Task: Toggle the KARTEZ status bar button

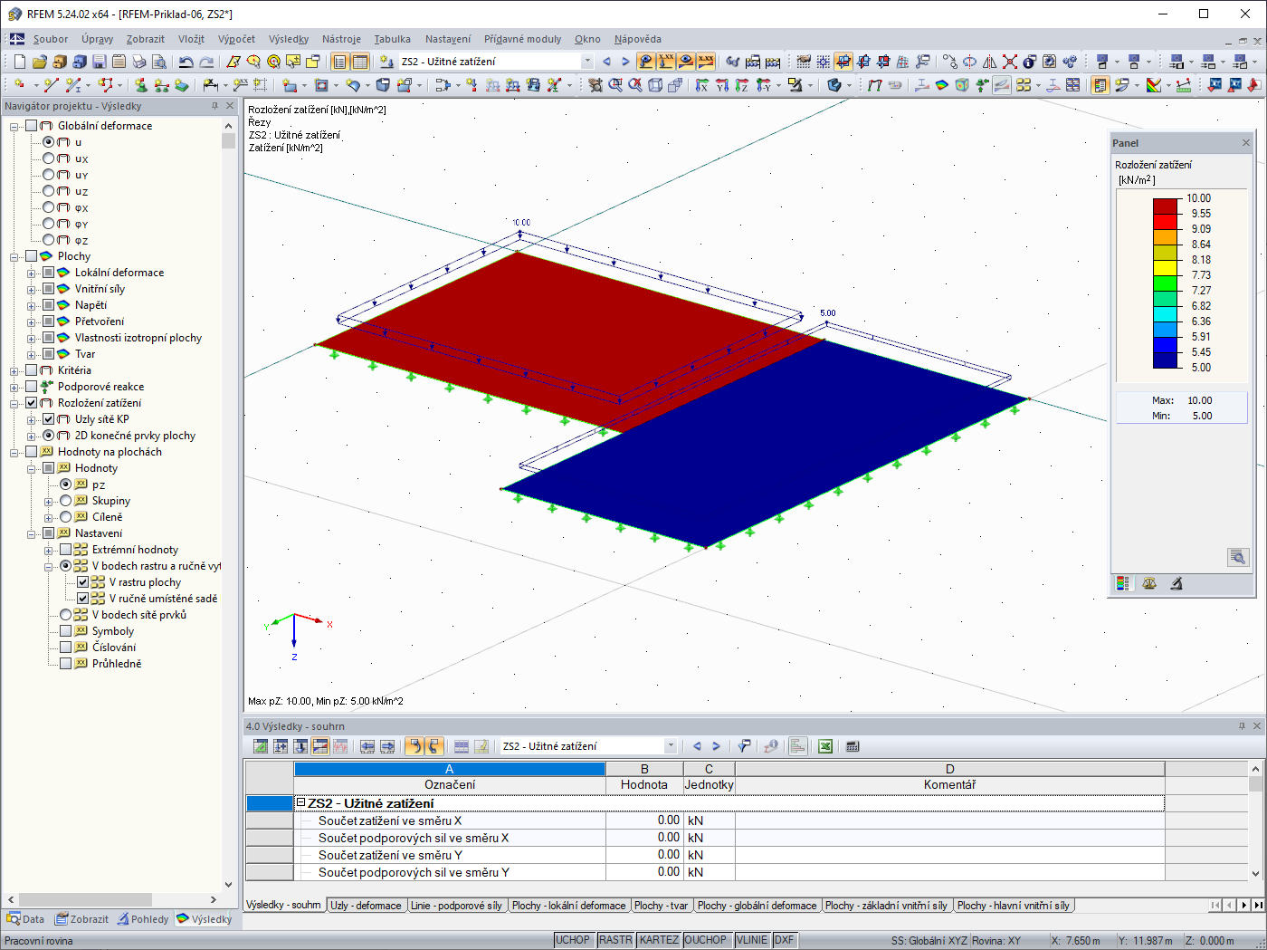Action: 659,940
